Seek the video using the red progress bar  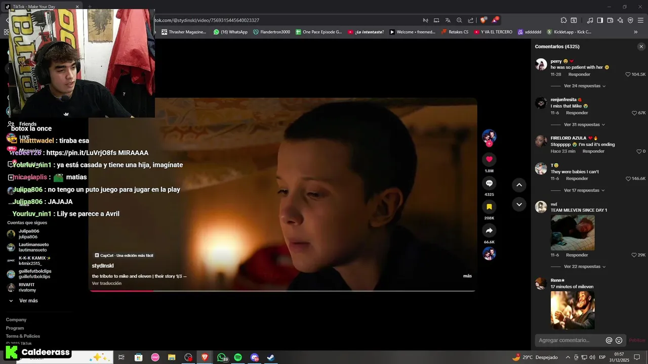(x=282, y=291)
